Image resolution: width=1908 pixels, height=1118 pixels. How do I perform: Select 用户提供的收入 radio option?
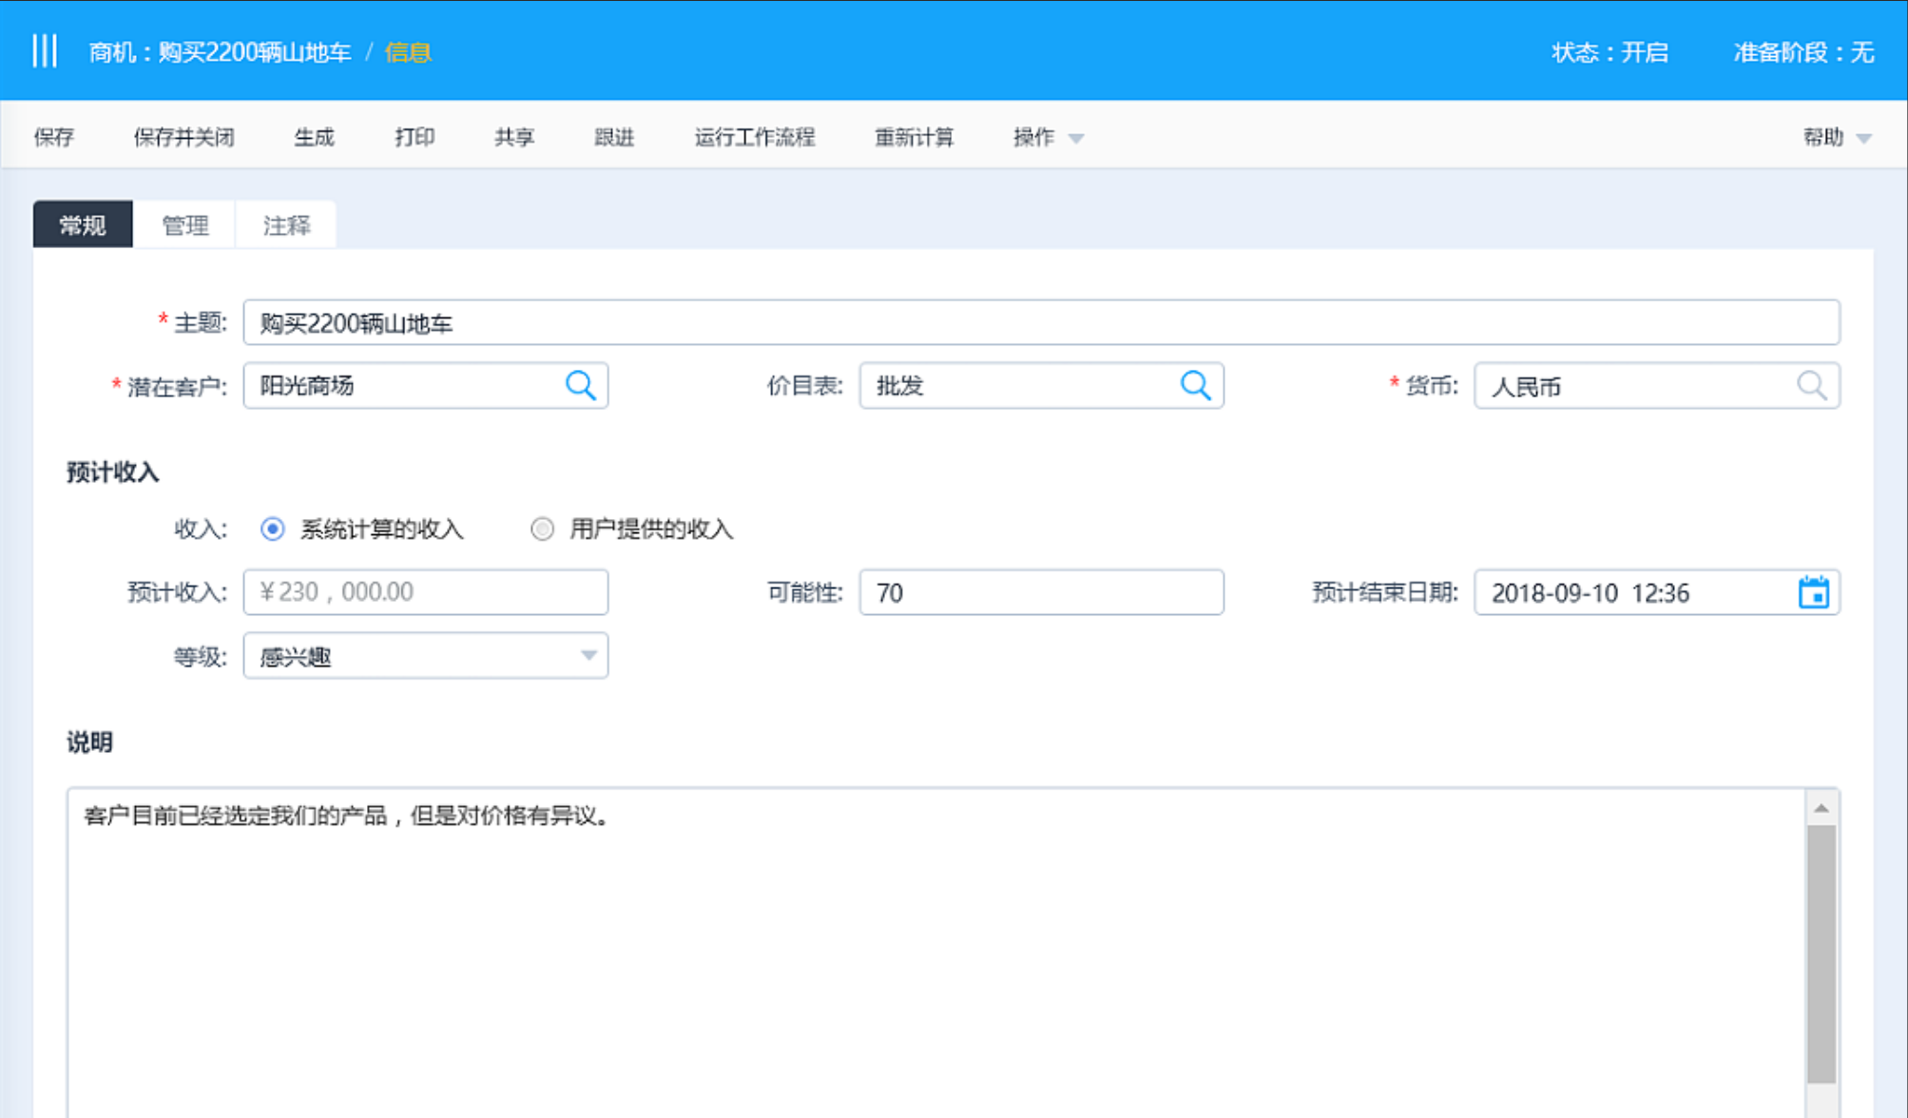[542, 530]
